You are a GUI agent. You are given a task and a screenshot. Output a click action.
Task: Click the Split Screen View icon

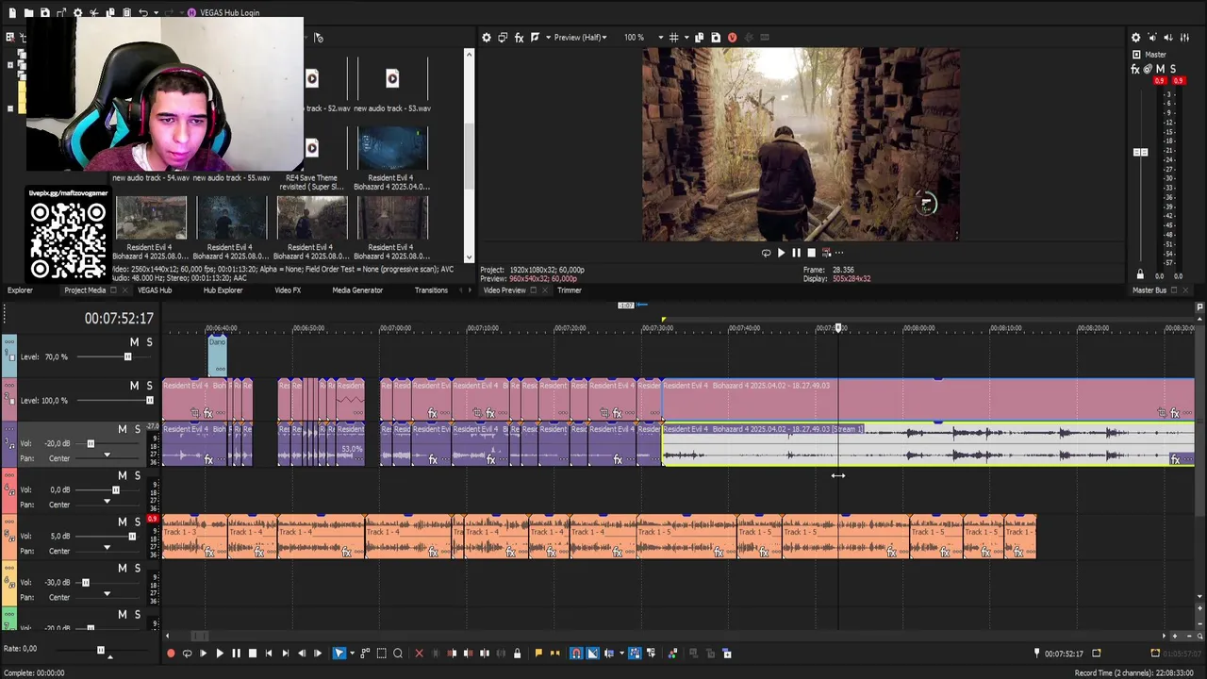coord(535,38)
